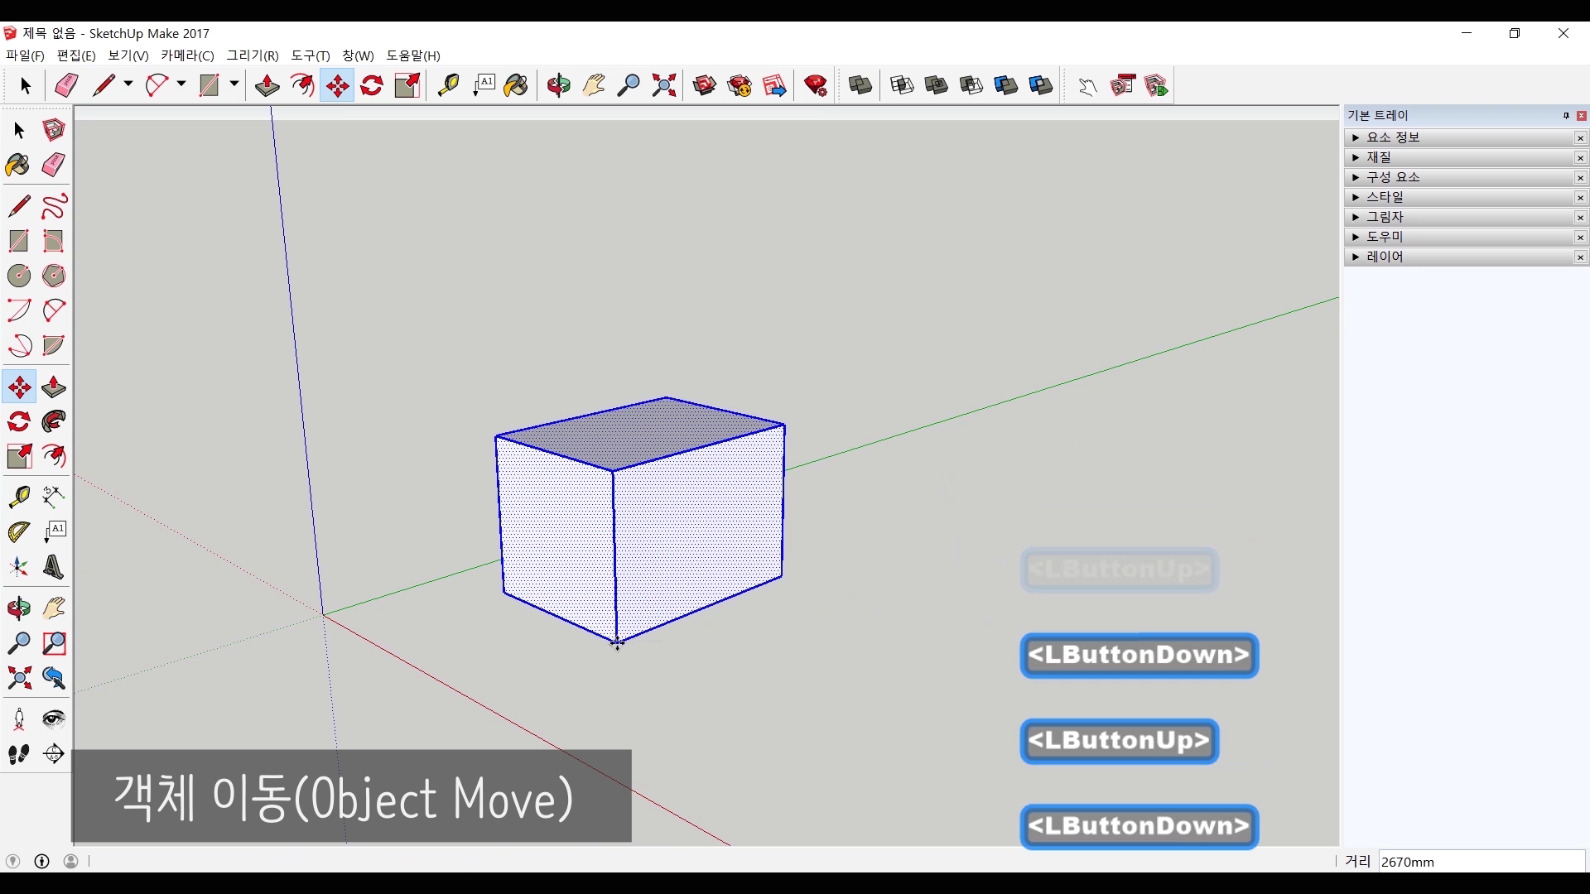Click the Walk tool footprints icon
This screenshot has height=894, width=1590.
18,754
